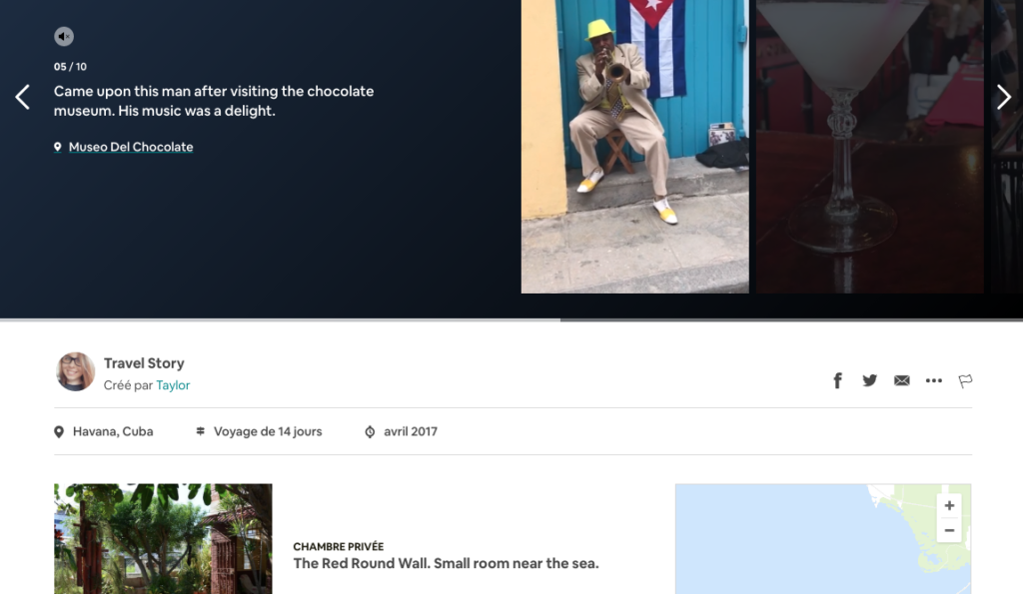Image resolution: width=1023 pixels, height=594 pixels.
Task: Click the location pin beside Museo Del Chocolate
Action: point(57,148)
